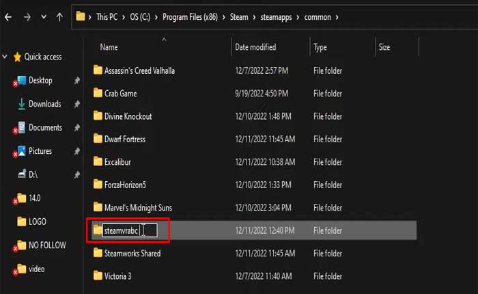
Task: Click the pin icon next to Documents
Action: pos(76,128)
